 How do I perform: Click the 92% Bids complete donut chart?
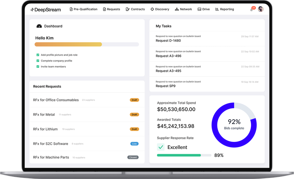(x=234, y=125)
